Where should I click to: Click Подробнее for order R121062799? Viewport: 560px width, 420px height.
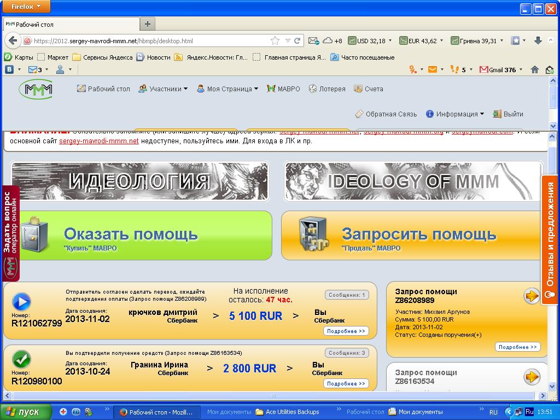pyautogui.click(x=346, y=331)
